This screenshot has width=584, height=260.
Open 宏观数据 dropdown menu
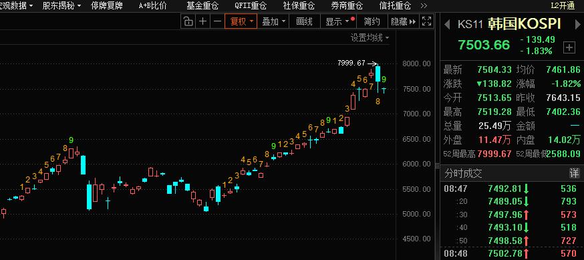tap(16, 5)
